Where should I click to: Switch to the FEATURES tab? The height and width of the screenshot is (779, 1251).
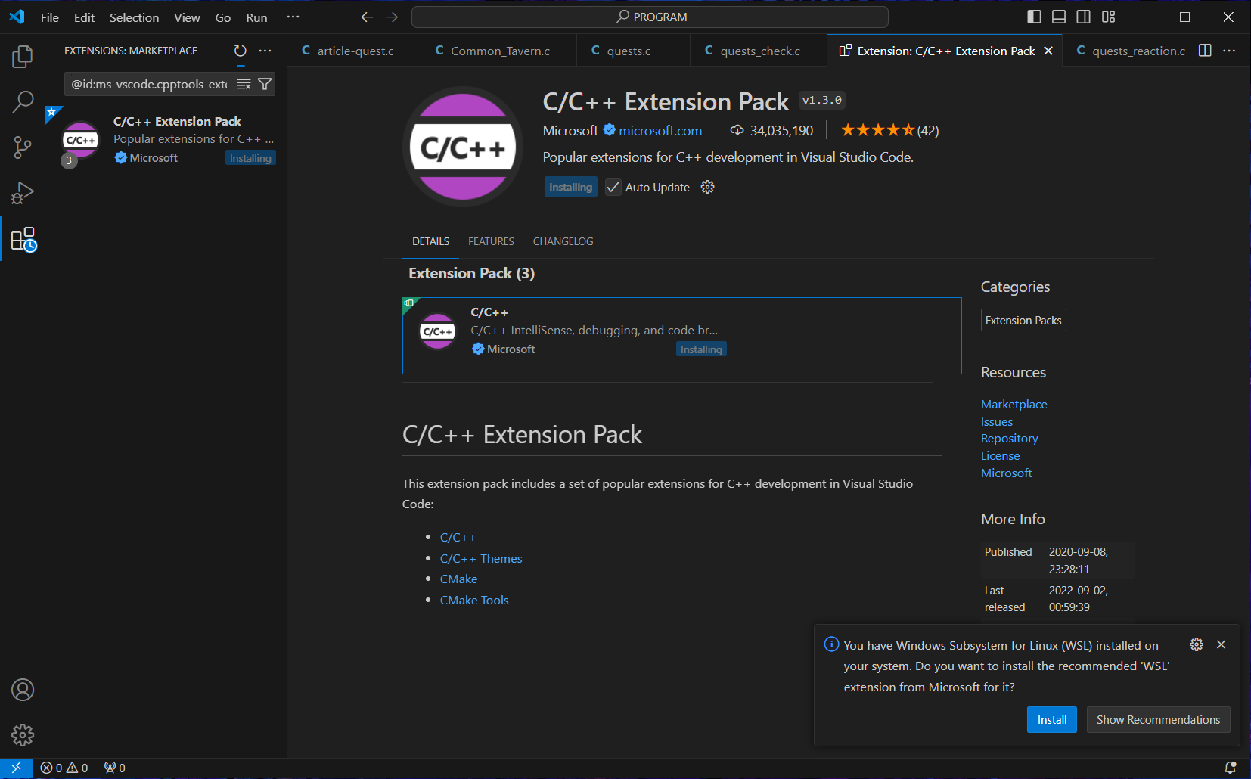pyautogui.click(x=491, y=241)
